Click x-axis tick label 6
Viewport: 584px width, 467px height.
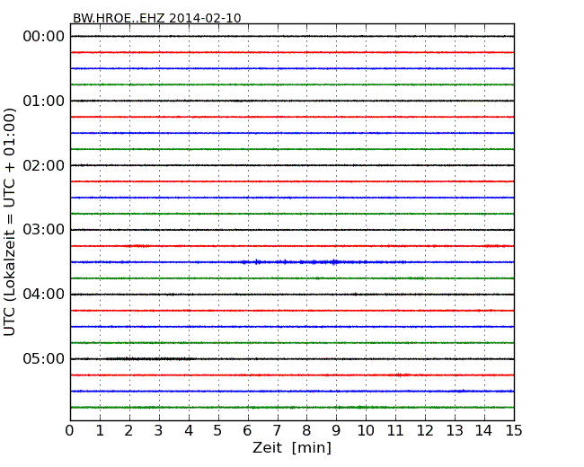[247, 431]
